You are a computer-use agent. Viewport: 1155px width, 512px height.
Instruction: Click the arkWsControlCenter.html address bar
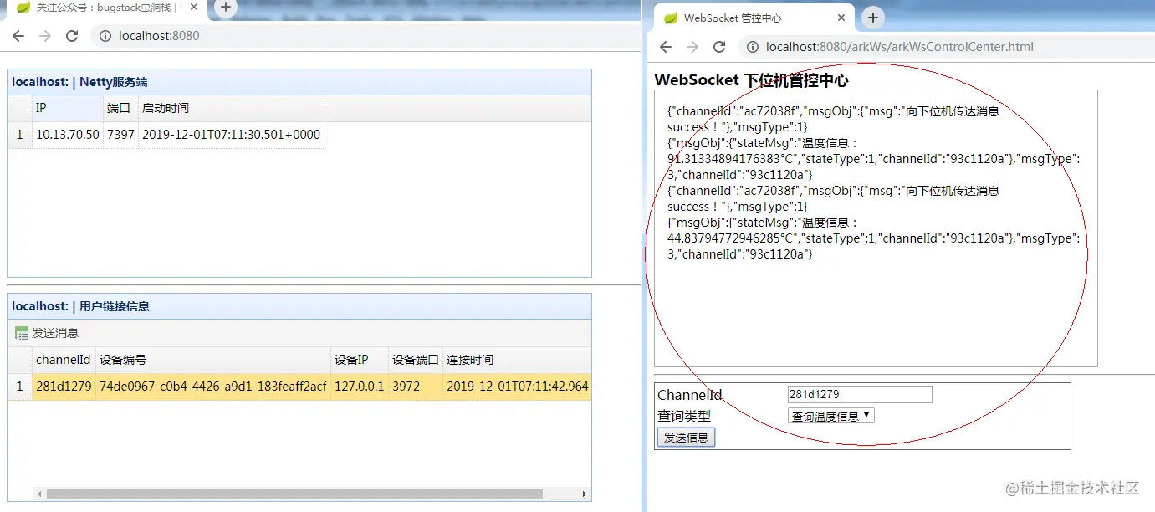point(945,47)
